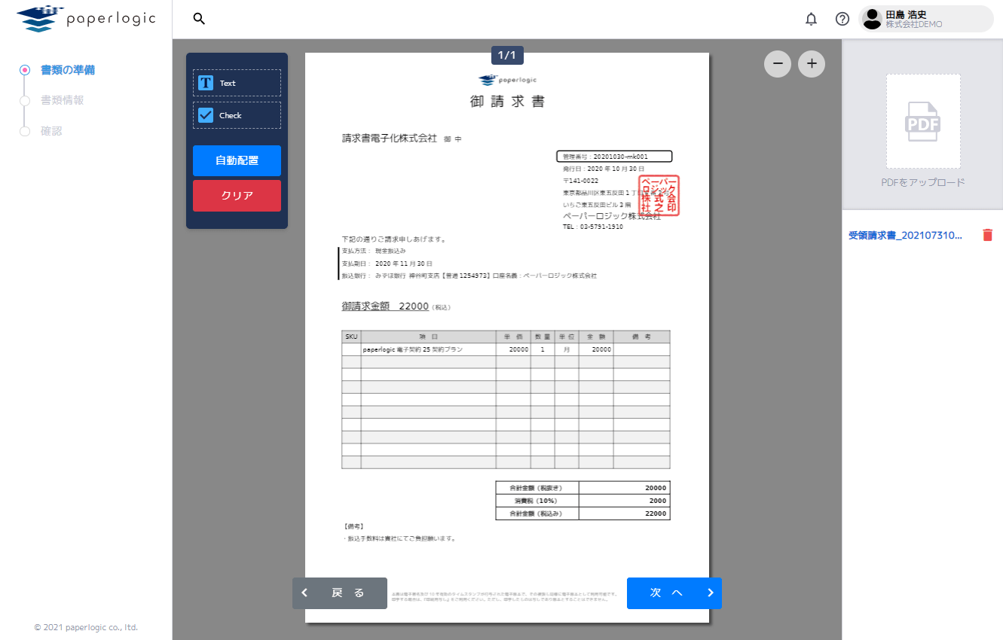Open the help question mark icon

tap(842, 20)
